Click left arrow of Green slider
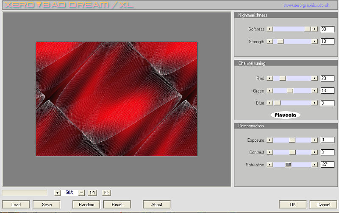 click(x=270, y=91)
